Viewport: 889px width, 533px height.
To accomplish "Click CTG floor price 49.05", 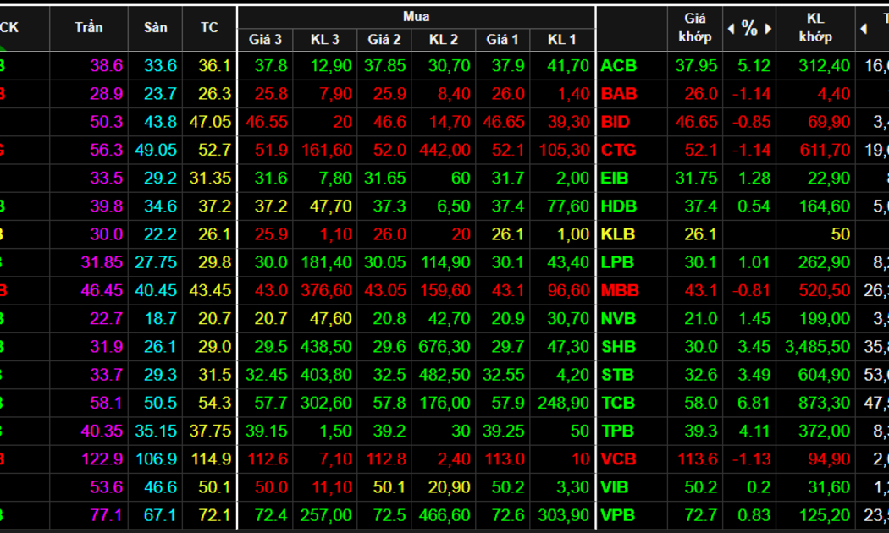I will coord(156,150).
